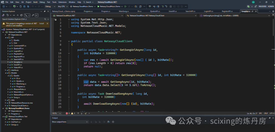Image resolution: width=275 pixels, height=132 pixels.
Task: Toggle word wrap icon in Output panel
Action: pos(108,122)
